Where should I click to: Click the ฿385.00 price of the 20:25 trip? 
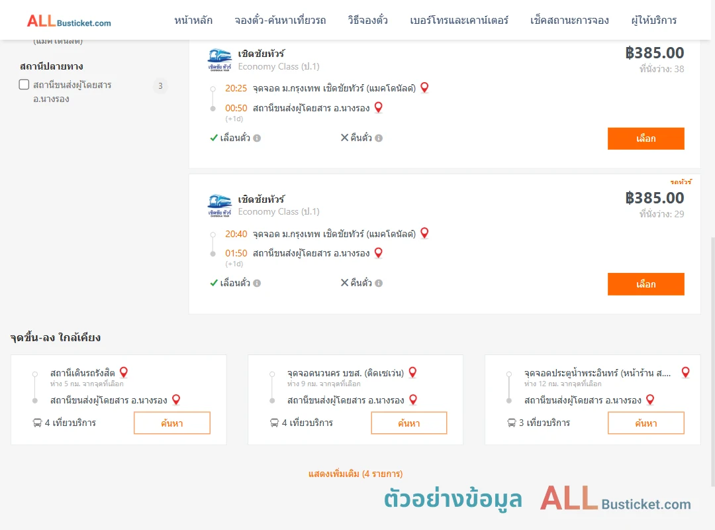point(654,53)
